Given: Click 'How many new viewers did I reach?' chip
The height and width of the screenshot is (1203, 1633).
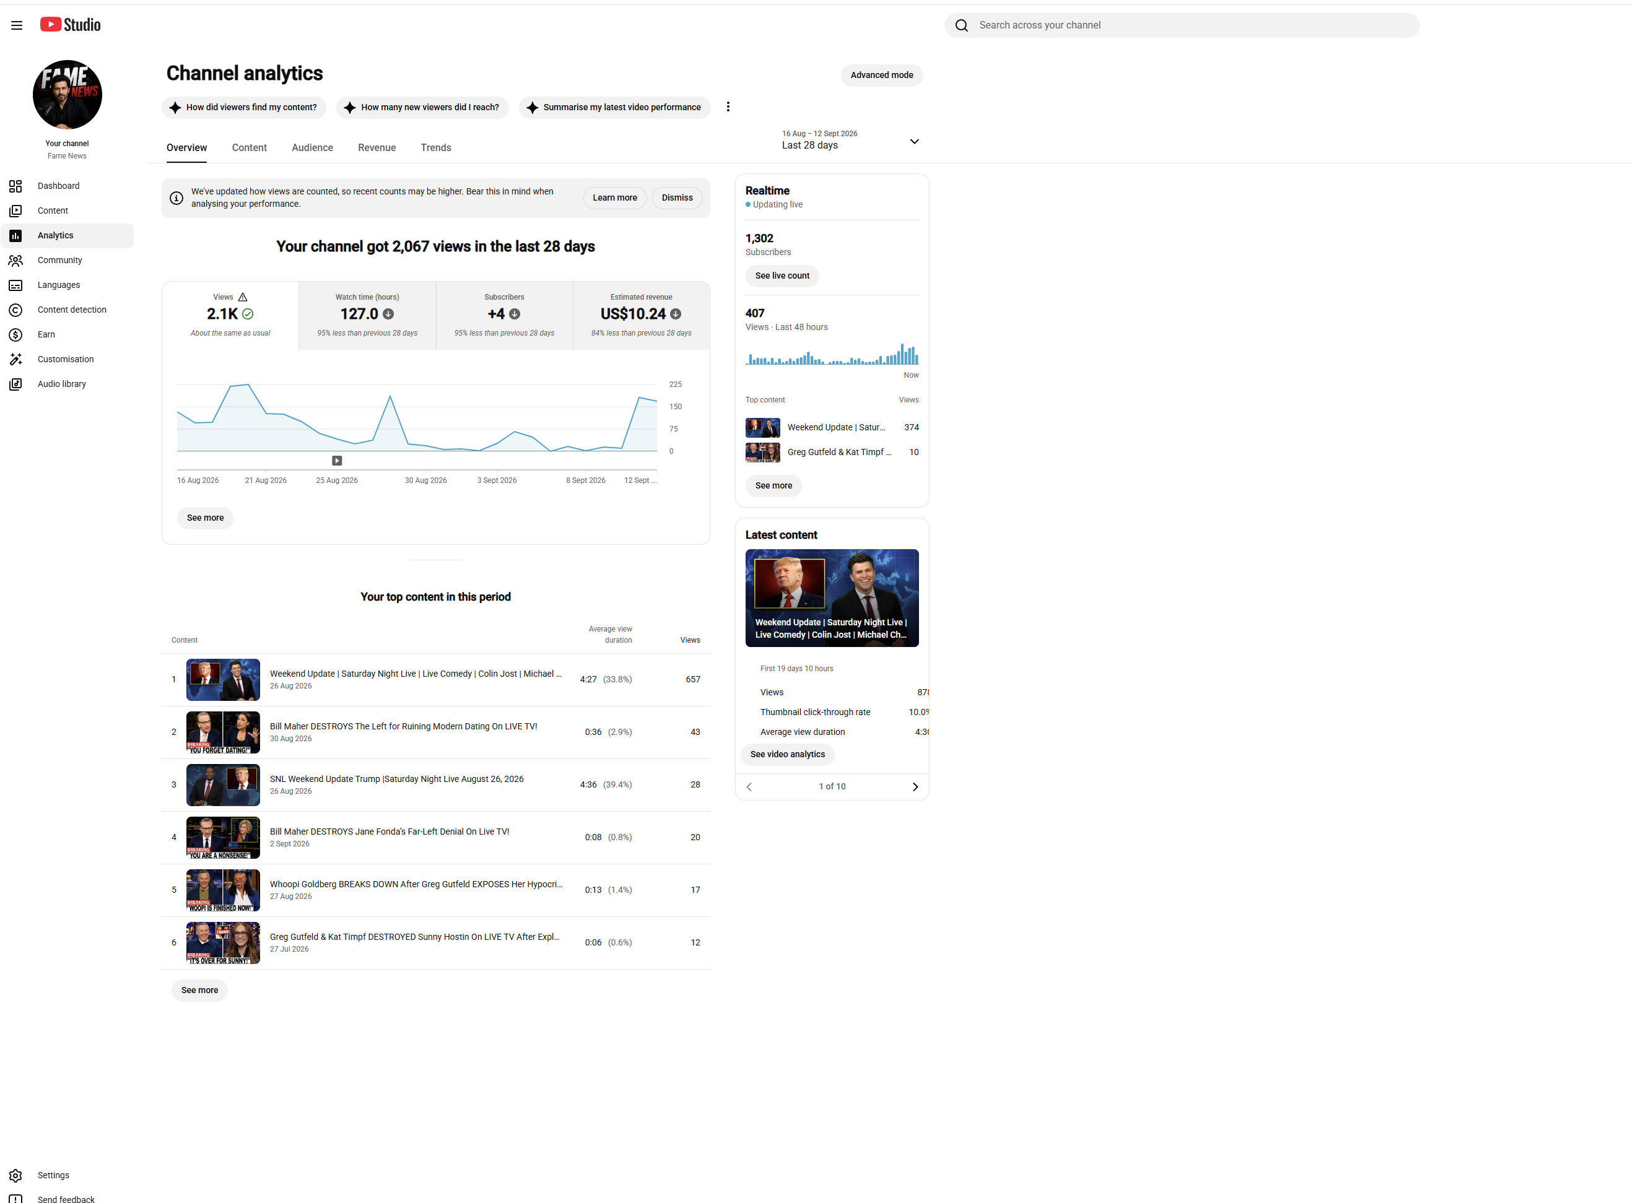Looking at the screenshot, I should [422, 107].
